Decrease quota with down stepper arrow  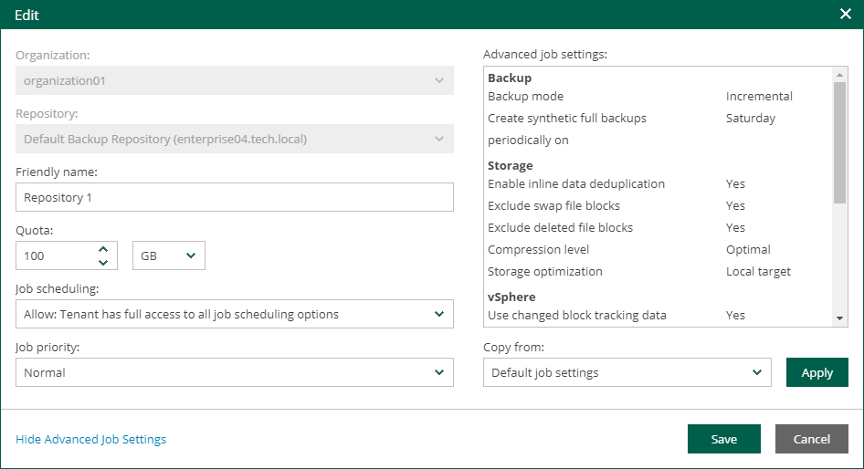click(x=103, y=263)
